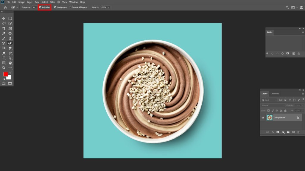This screenshot has height=171, width=305.
Task: Fill path with foreground color
Action: pyautogui.click(x=267, y=53)
